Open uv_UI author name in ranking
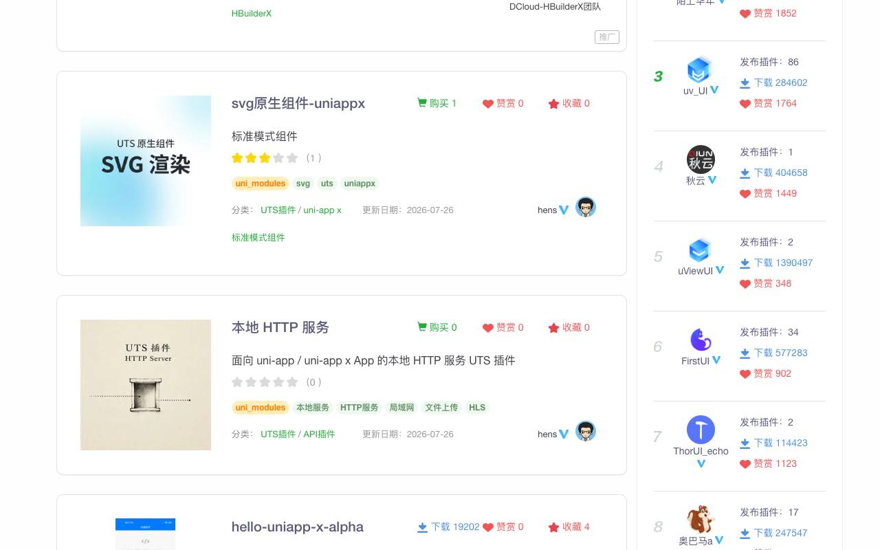The image size is (880, 550). 695,91
